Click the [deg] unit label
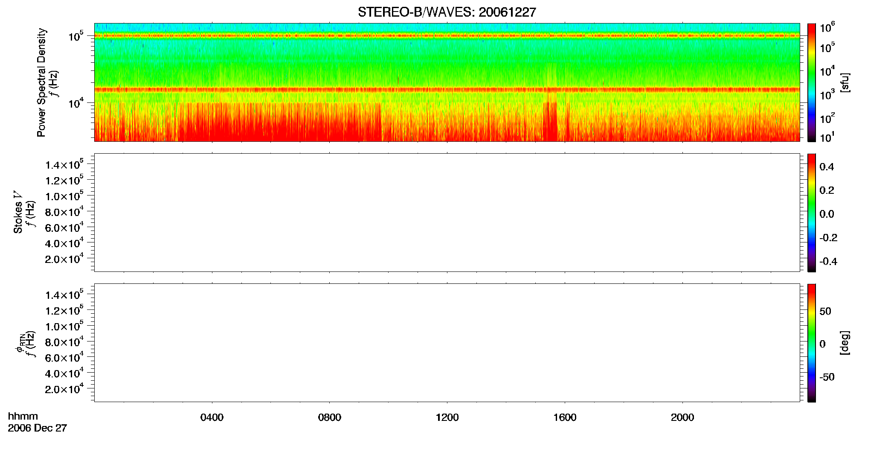The height and width of the screenshot is (461, 894). [845, 343]
